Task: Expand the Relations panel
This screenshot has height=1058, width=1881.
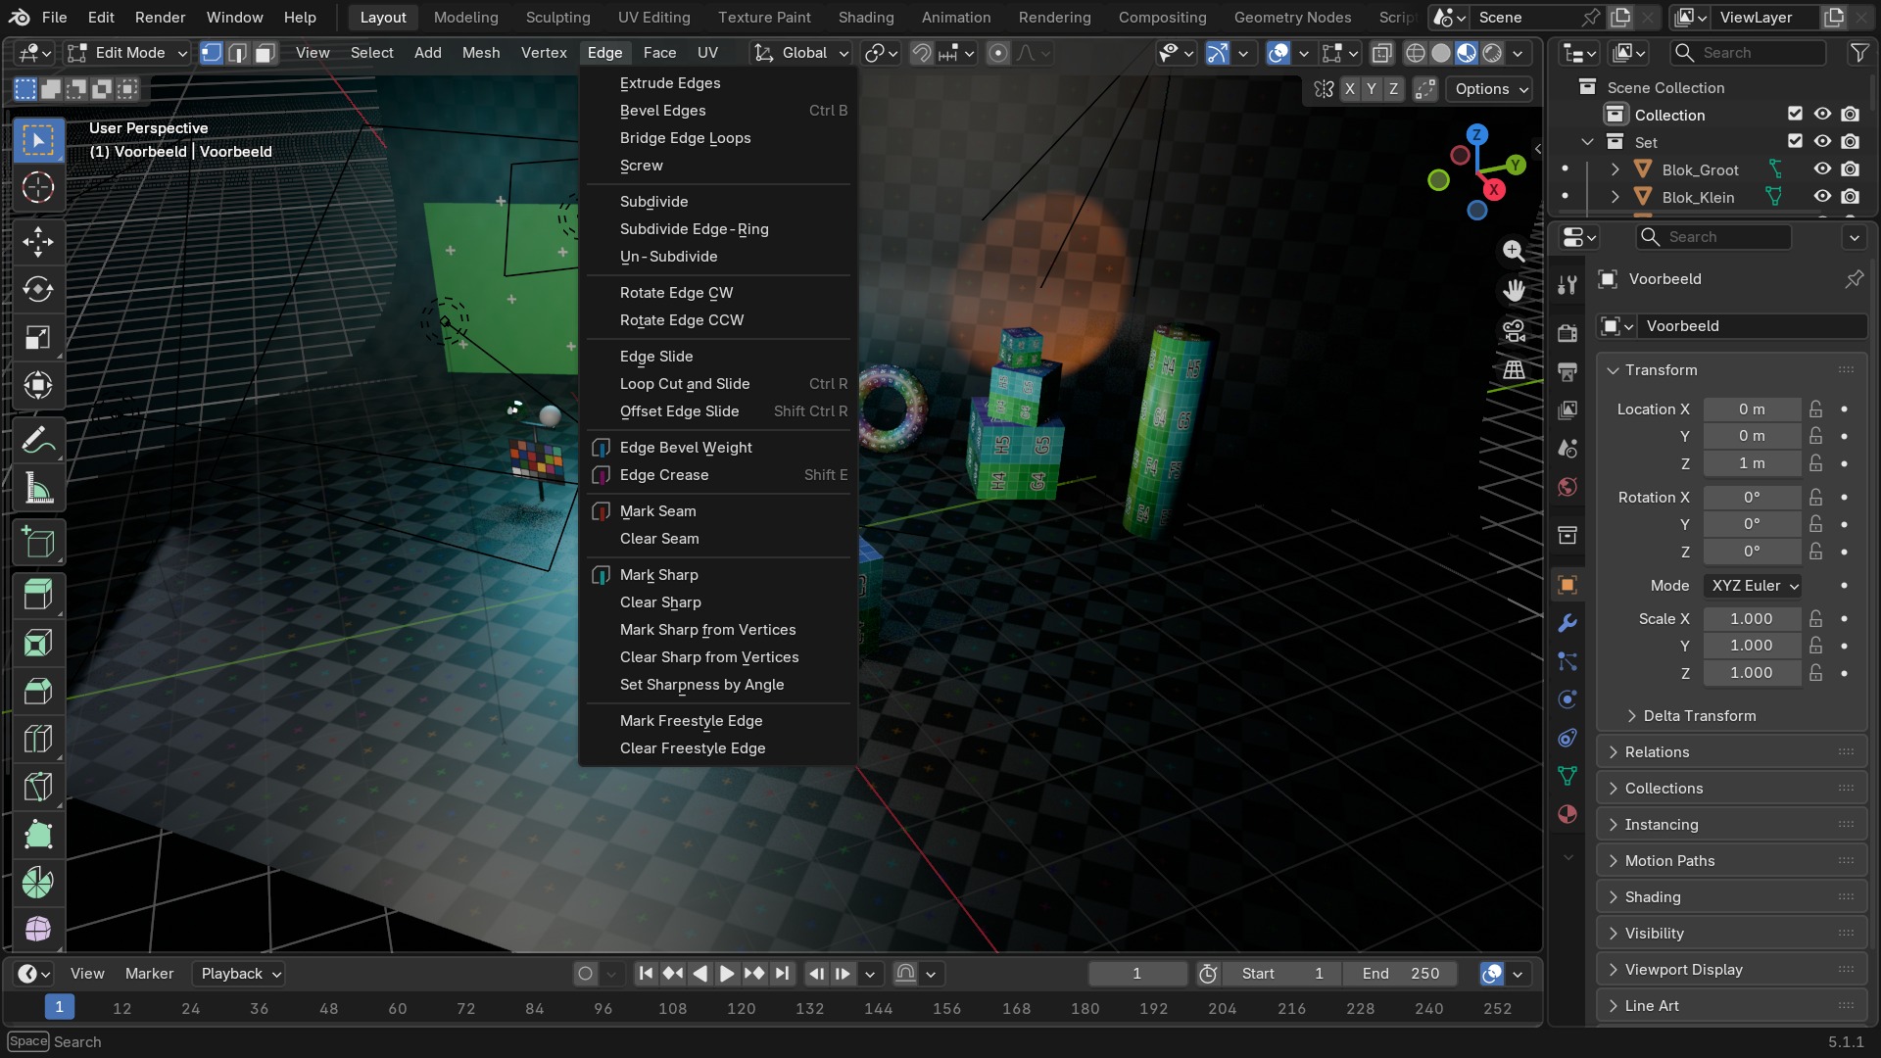Action: (x=1732, y=752)
